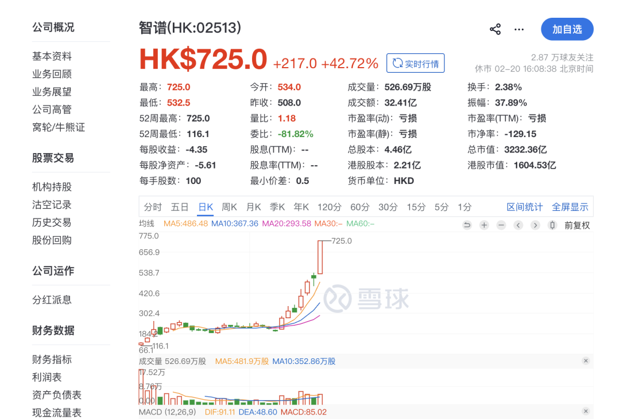Select the 季K chart tab
Screen dimensions: 620x419
[277, 207]
